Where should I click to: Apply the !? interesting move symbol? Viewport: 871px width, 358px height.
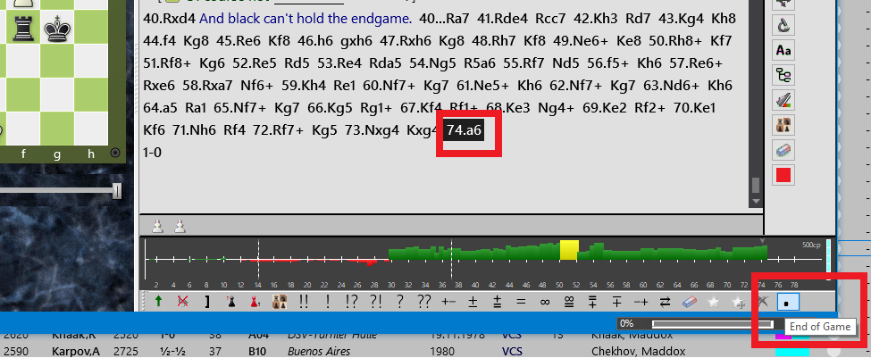point(352,302)
